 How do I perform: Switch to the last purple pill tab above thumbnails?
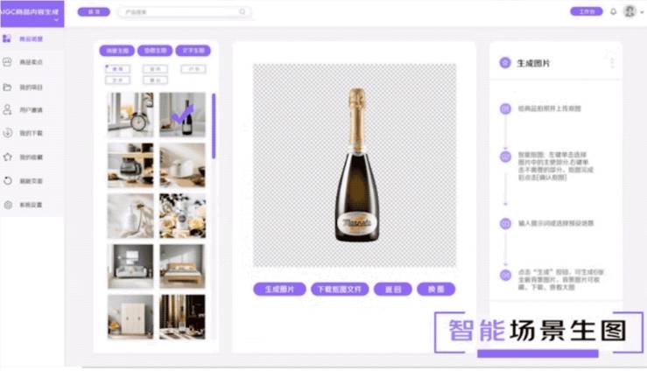193,51
